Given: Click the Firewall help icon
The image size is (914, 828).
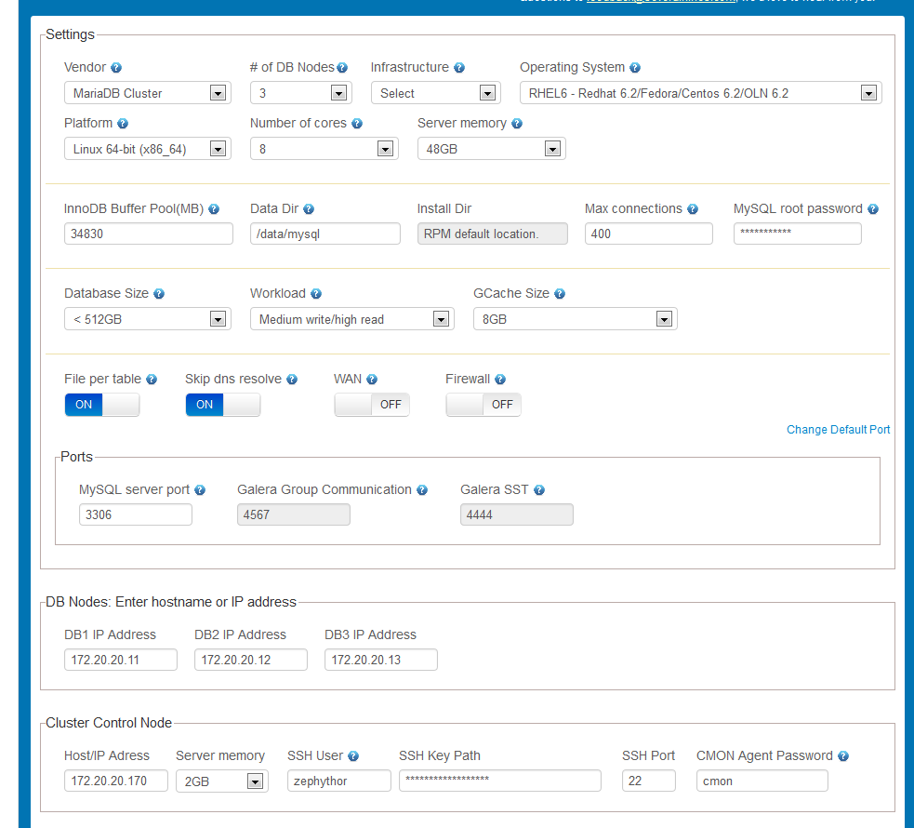Looking at the screenshot, I should [x=500, y=380].
